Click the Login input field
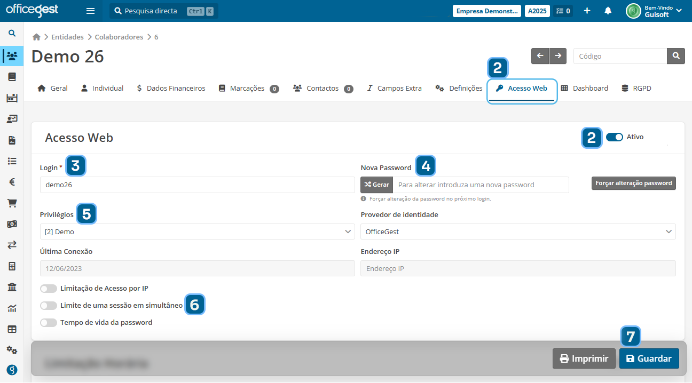Image resolution: width=692 pixels, height=383 pixels. [x=197, y=185]
